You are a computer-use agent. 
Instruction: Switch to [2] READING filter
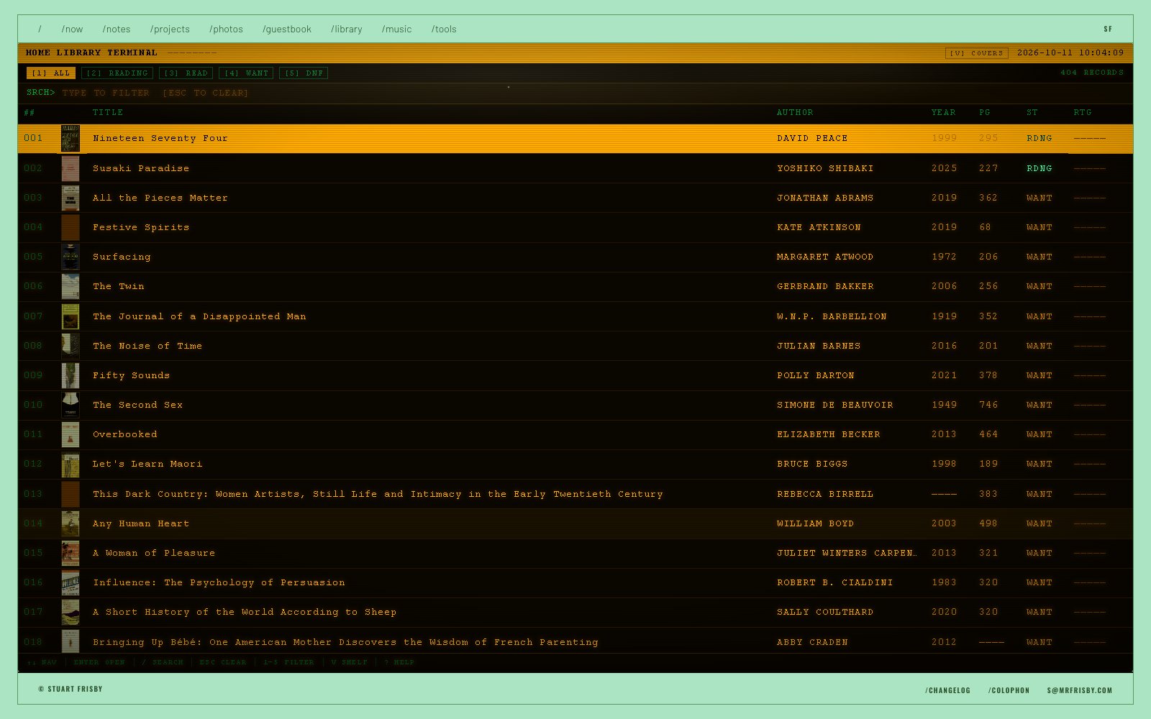117,73
